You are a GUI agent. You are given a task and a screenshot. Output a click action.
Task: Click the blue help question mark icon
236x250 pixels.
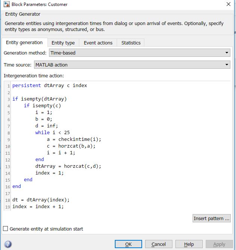pyautogui.click(x=8, y=244)
